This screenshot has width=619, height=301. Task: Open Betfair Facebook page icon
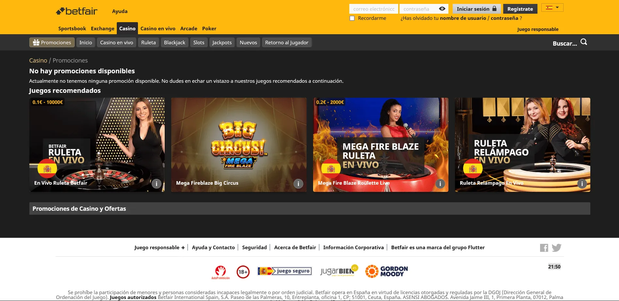544,248
